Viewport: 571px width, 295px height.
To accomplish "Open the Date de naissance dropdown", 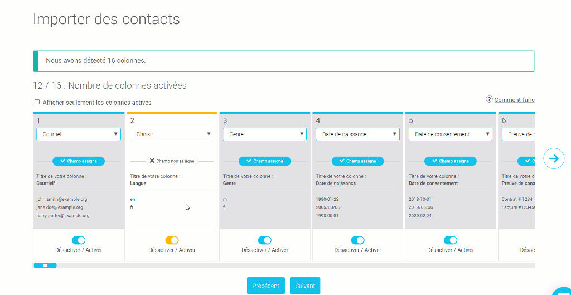I will [x=357, y=134].
